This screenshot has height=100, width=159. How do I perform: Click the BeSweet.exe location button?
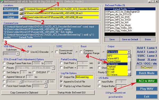[11, 9]
